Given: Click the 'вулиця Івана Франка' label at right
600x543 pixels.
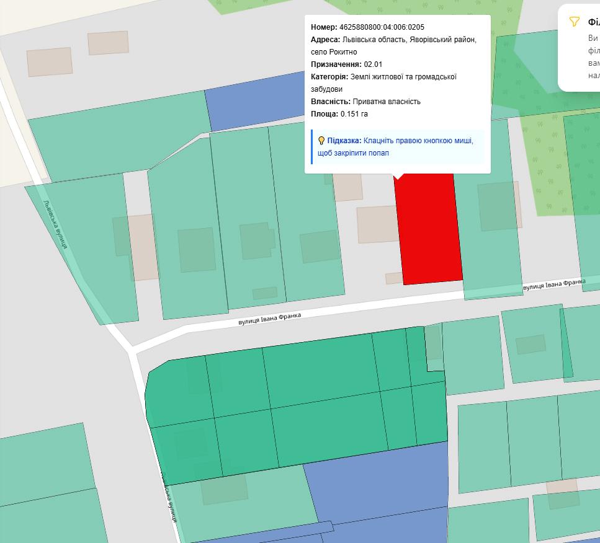Looking at the screenshot, I should pyautogui.click(x=554, y=285).
